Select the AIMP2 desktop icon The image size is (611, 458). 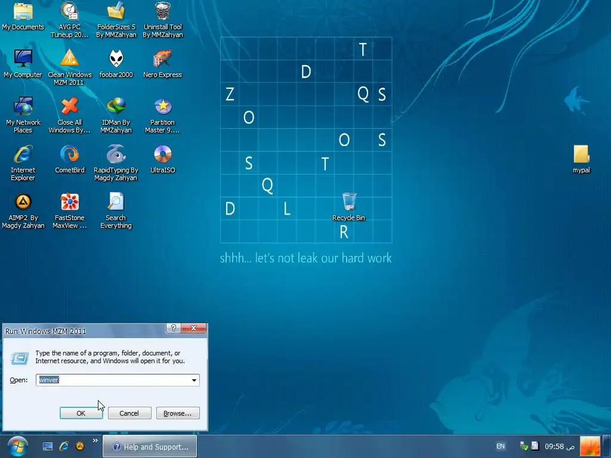tap(23, 211)
